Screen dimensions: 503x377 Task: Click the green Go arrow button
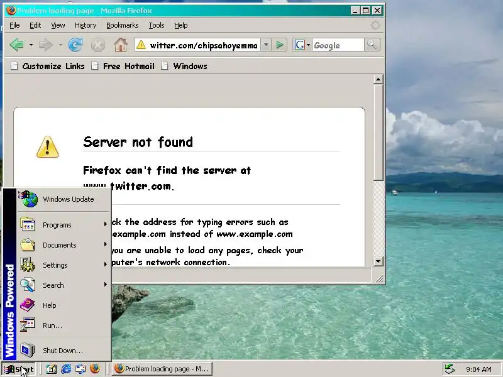280,45
